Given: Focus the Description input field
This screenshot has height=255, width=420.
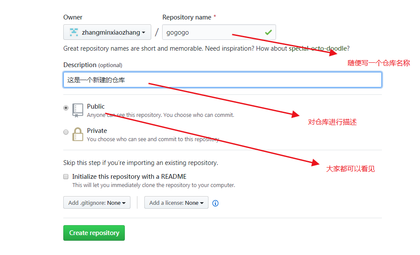Looking at the screenshot, I should click(x=222, y=80).
